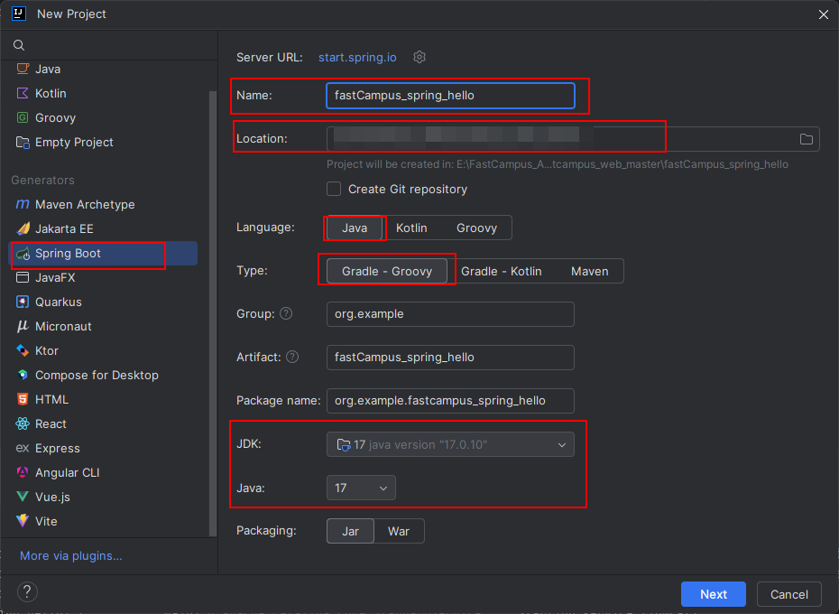Select Compose for Desktop generator
The image size is (839, 614).
click(x=105, y=375)
